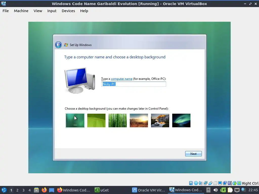Open the file manager drawer icon in taskbar
The height and width of the screenshot is (194, 259).
[x=36, y=190]
